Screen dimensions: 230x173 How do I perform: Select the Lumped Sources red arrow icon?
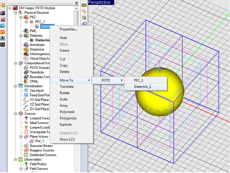26,118
